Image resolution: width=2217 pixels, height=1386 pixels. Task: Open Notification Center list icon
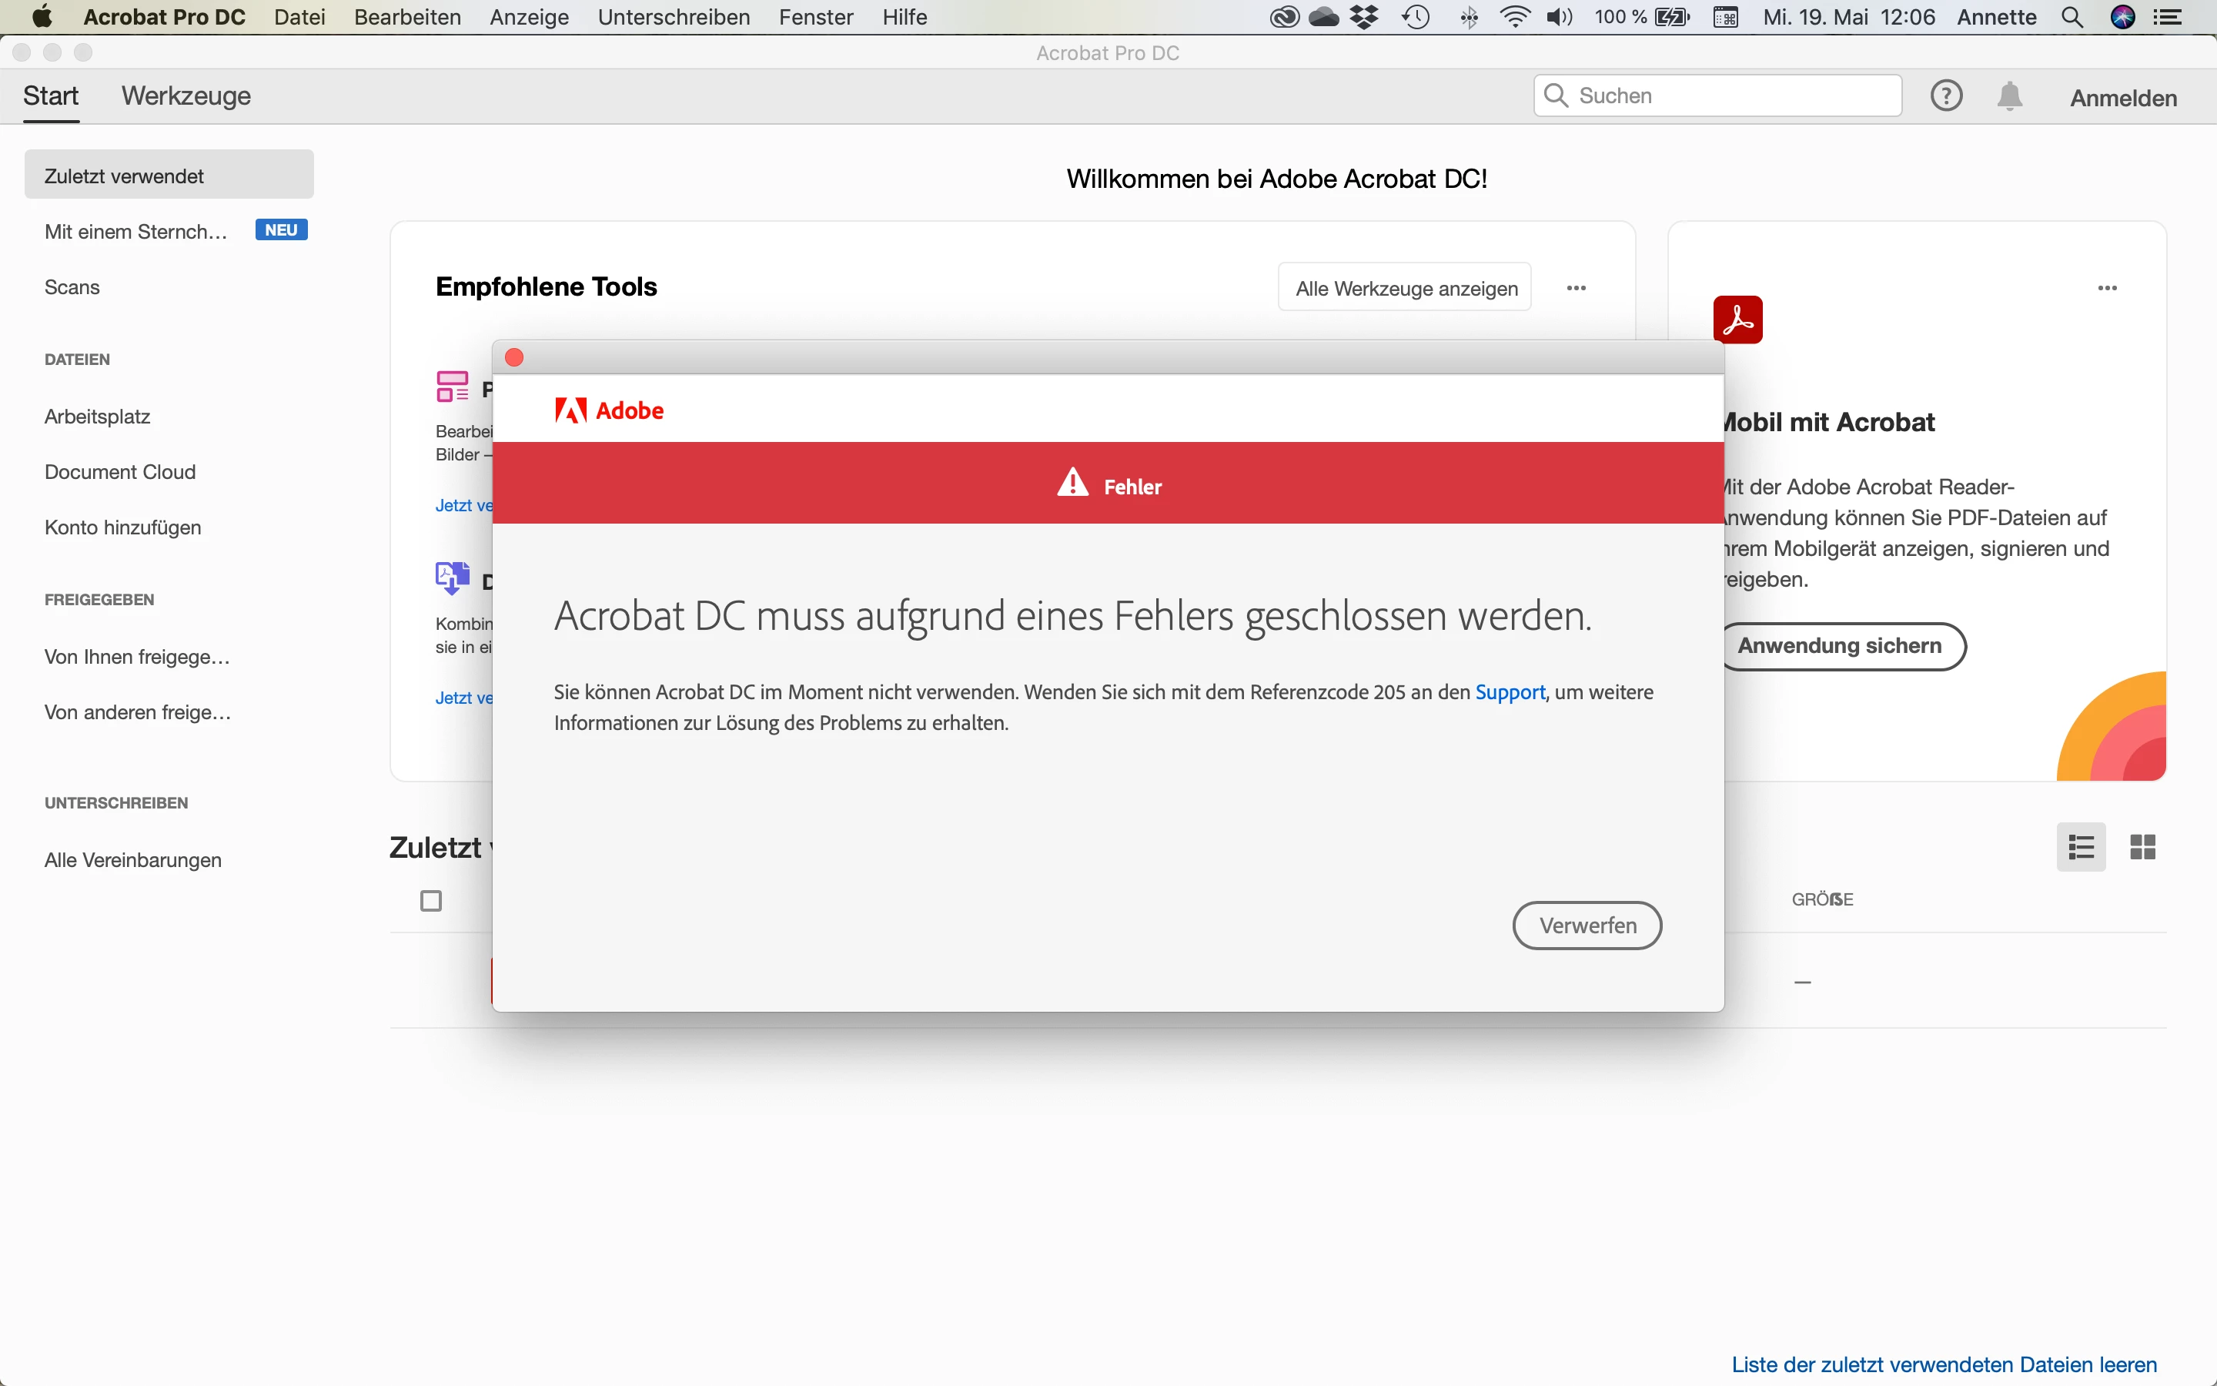click(x=2168, y=16)
